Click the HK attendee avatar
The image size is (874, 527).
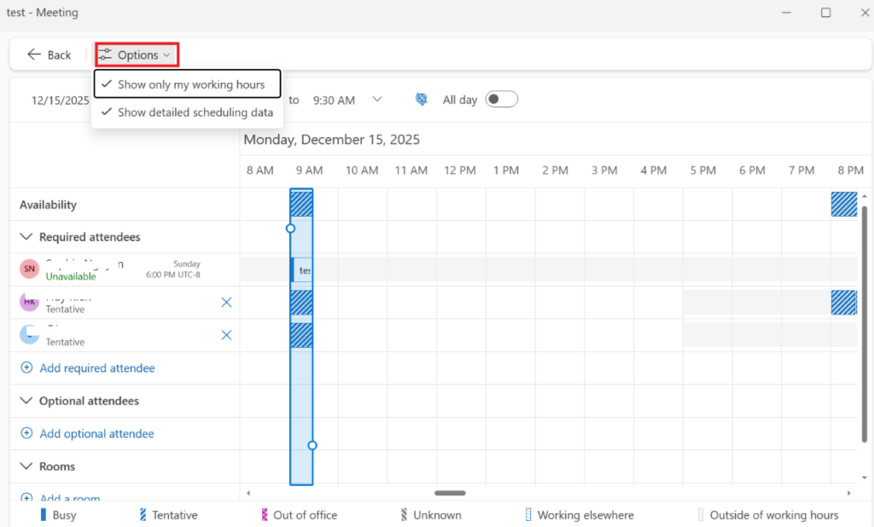(29, 302)
